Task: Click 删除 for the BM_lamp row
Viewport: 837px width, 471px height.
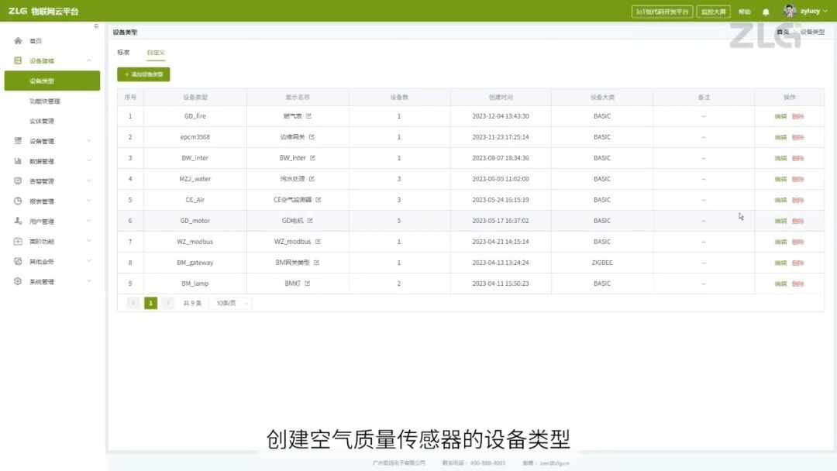Action: click(x=798, y=284)
